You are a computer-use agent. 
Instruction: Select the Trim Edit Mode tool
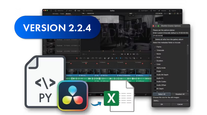[x=81, y=58]
